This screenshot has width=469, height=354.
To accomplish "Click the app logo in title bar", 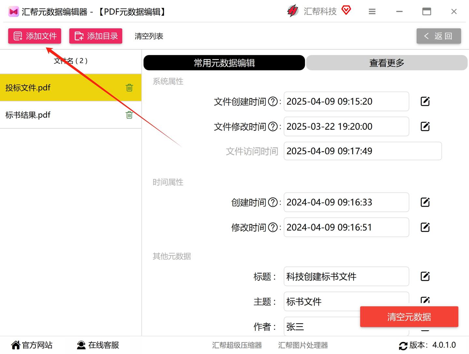I will coord(13,12).
